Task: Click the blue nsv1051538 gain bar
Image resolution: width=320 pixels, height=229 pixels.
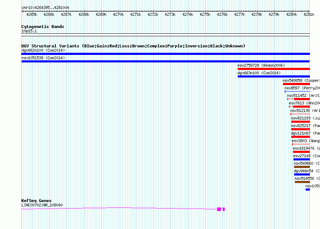Action: coord(165,61)
